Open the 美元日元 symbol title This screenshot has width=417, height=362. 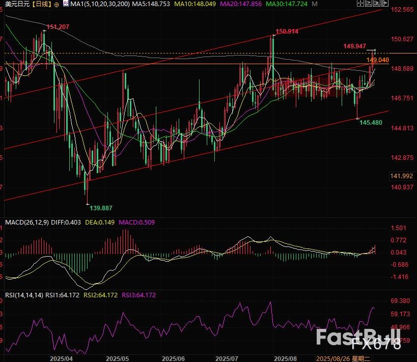15,4
